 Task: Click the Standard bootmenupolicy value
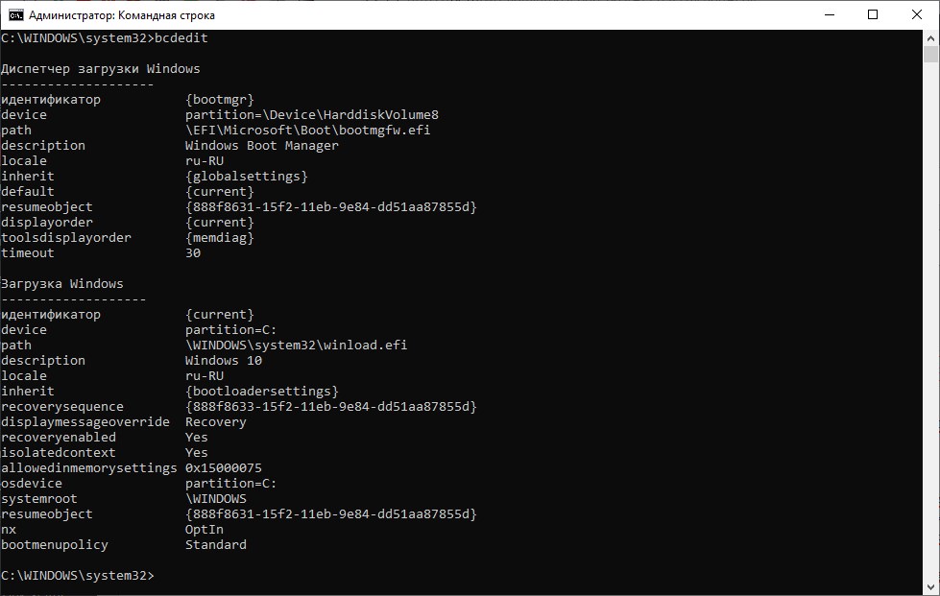(215, 545)
